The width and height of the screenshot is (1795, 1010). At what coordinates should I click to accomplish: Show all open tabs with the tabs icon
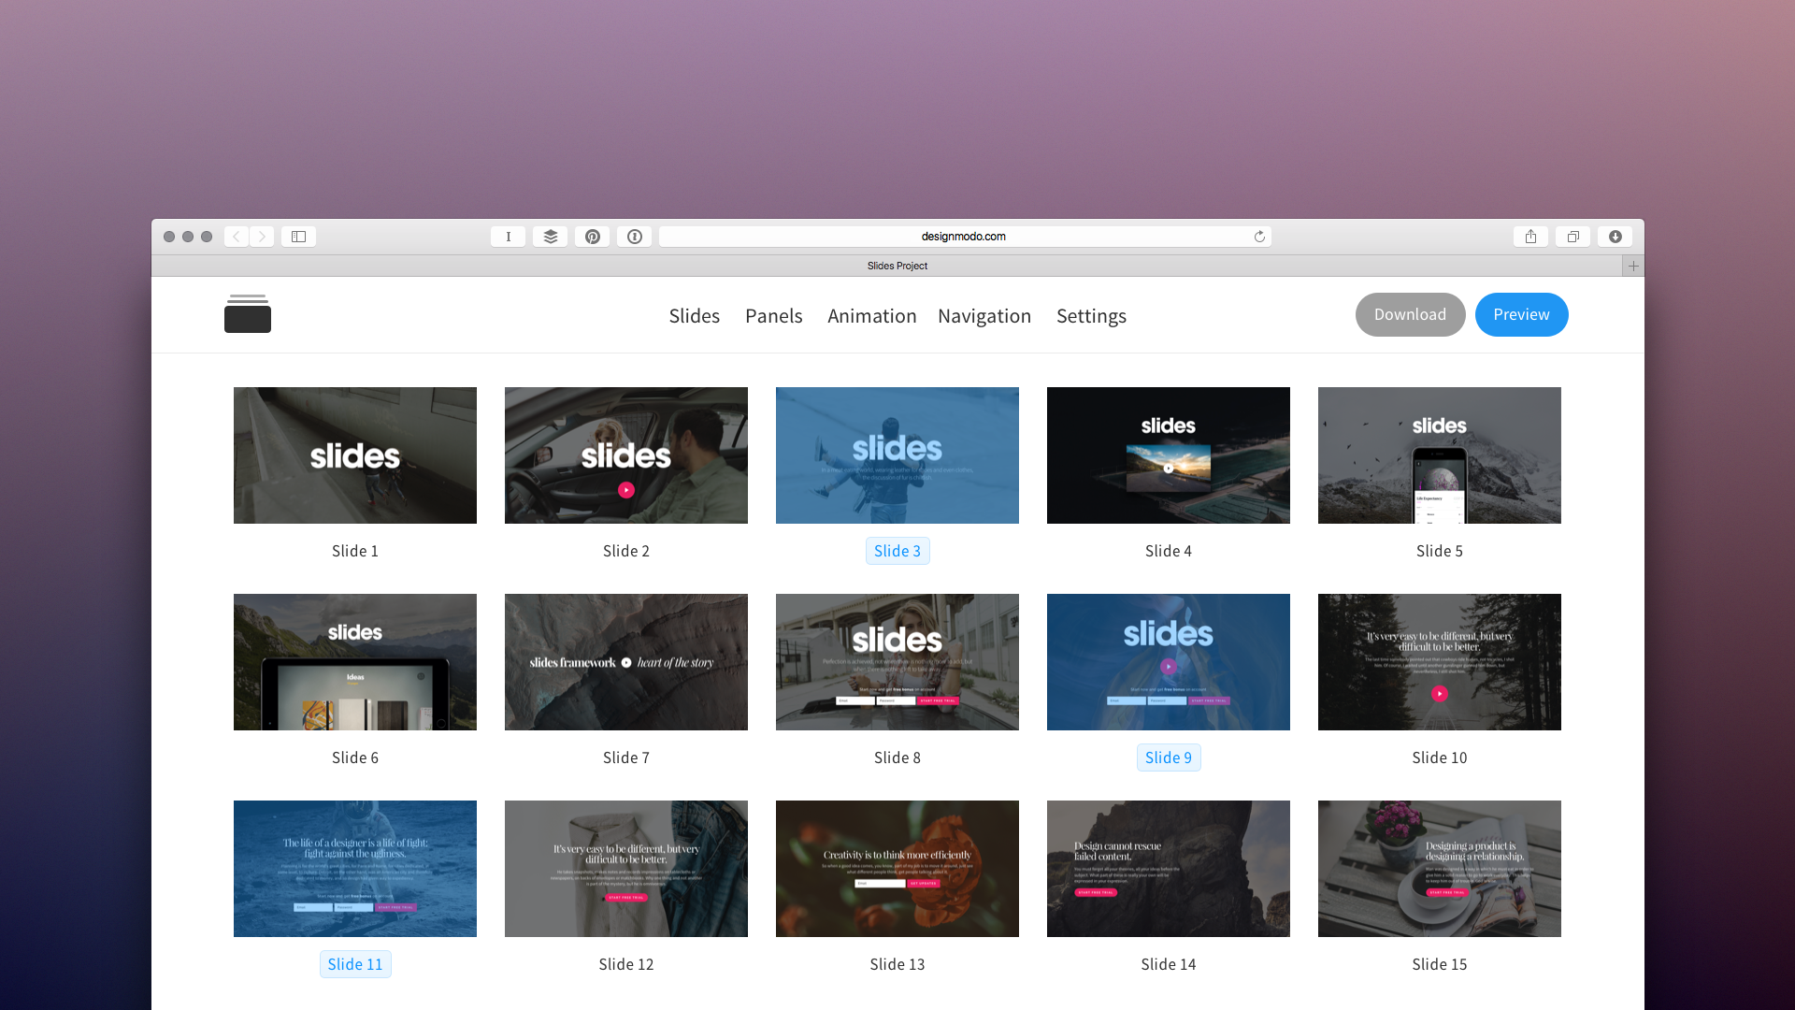pyautogui.click(x=1572, y=237)
